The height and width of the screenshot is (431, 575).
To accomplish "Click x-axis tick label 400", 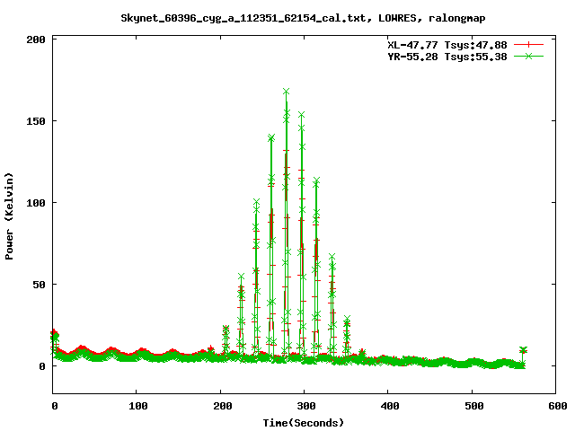I will click(390, 406).
